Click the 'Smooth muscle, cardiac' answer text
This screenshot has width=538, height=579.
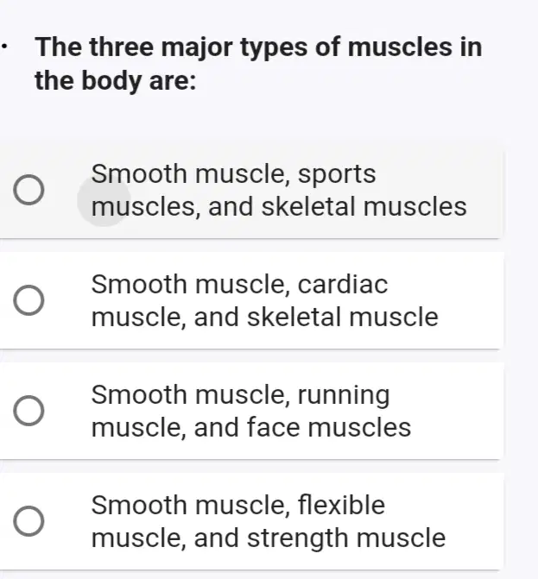coord(239,285)
